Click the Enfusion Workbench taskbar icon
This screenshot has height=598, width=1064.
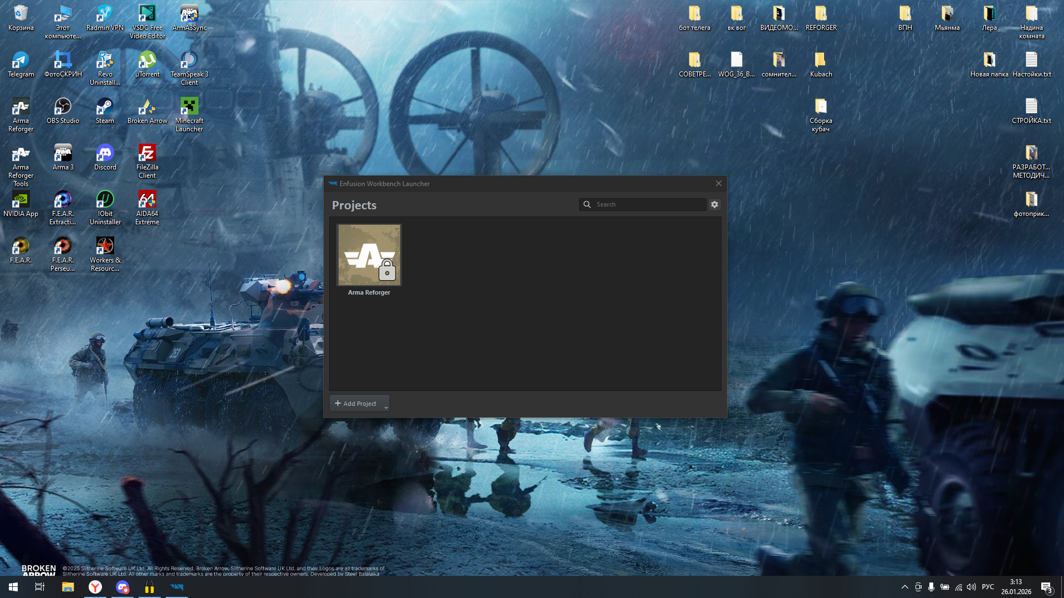pyautogui.click(x=177, y=587)
